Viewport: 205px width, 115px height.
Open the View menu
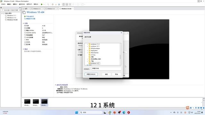tap(15, 4)
